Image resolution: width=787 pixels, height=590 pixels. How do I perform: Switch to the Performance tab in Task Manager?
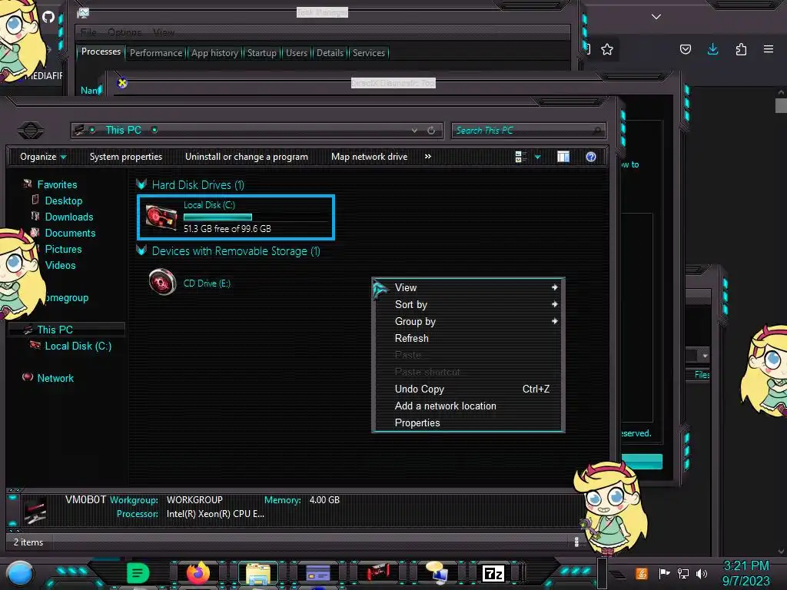[156, 53]
